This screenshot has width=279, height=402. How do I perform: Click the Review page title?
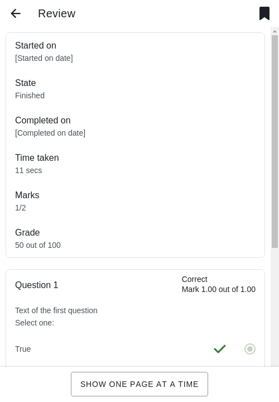click(56, 13)
